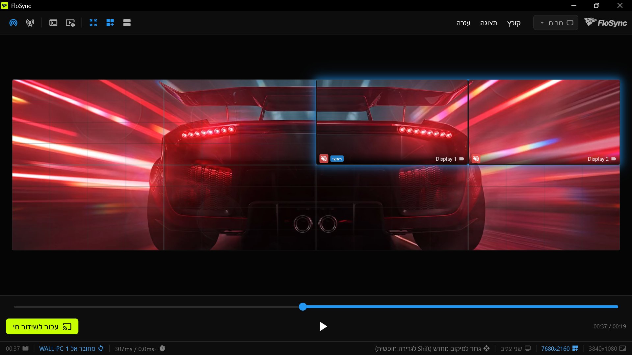Click the antenna tower icon

tap(30, 23)
